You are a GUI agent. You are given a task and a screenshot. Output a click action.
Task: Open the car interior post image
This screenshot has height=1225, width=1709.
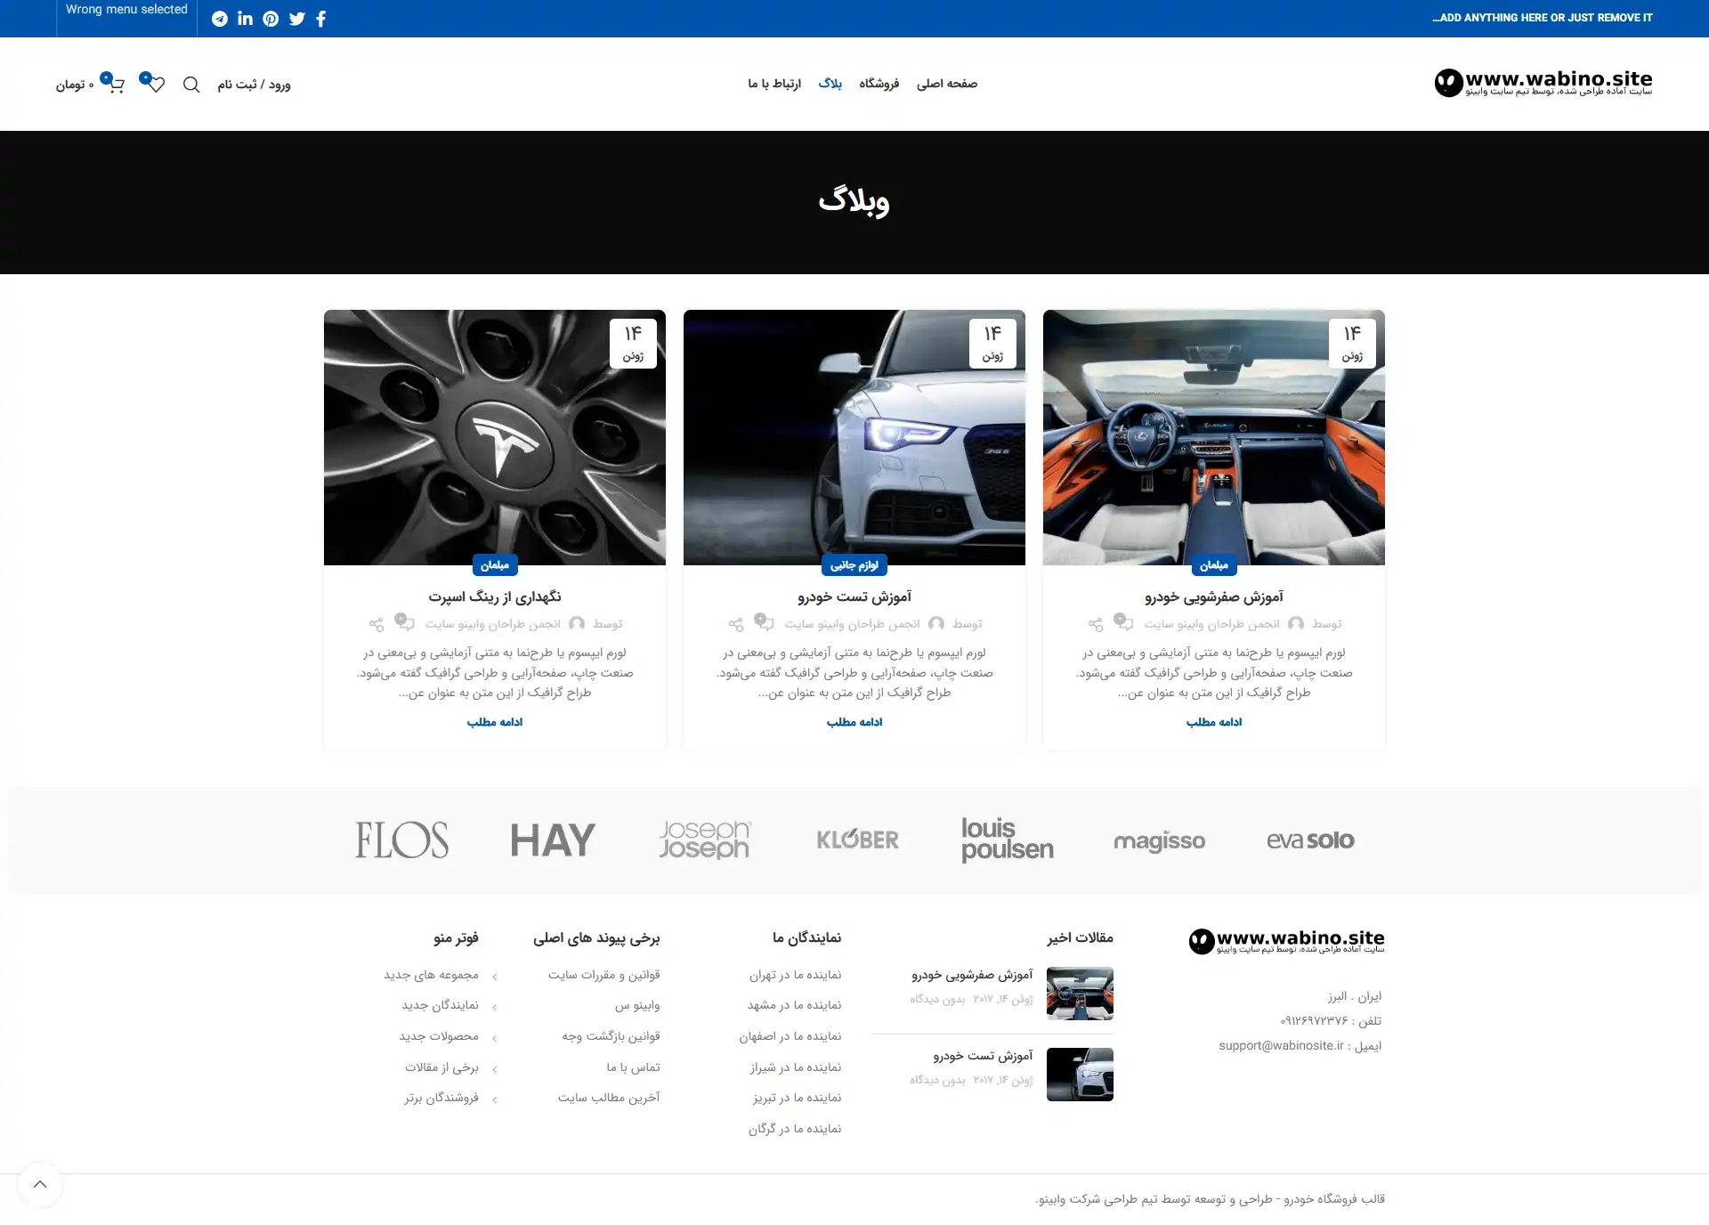pos(1214,437)
